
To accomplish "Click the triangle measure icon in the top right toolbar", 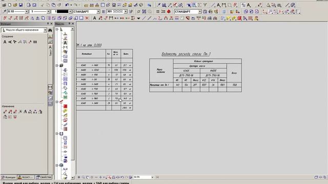I will pyautogui.click(x=268, y=5).
